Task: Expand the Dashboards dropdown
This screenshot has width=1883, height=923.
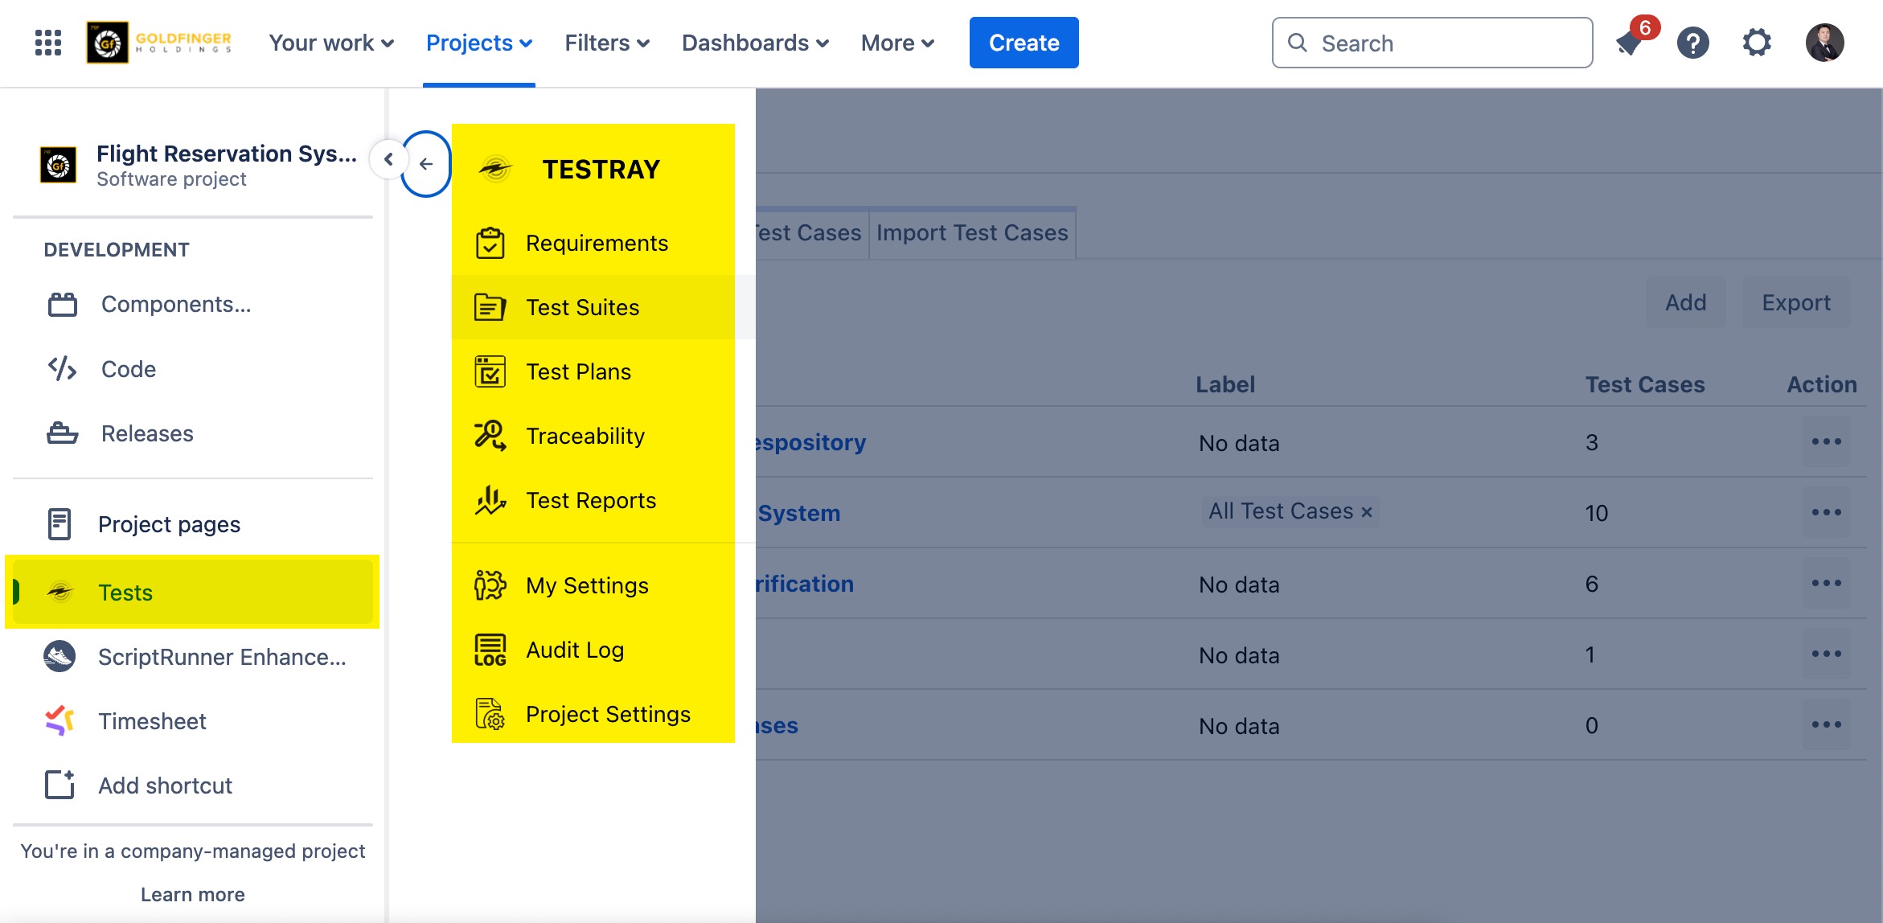Action: [x=755, y=43]
